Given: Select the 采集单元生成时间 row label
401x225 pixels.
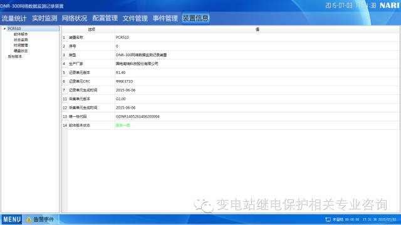Looking at the screenshot, I should point(83,108).
